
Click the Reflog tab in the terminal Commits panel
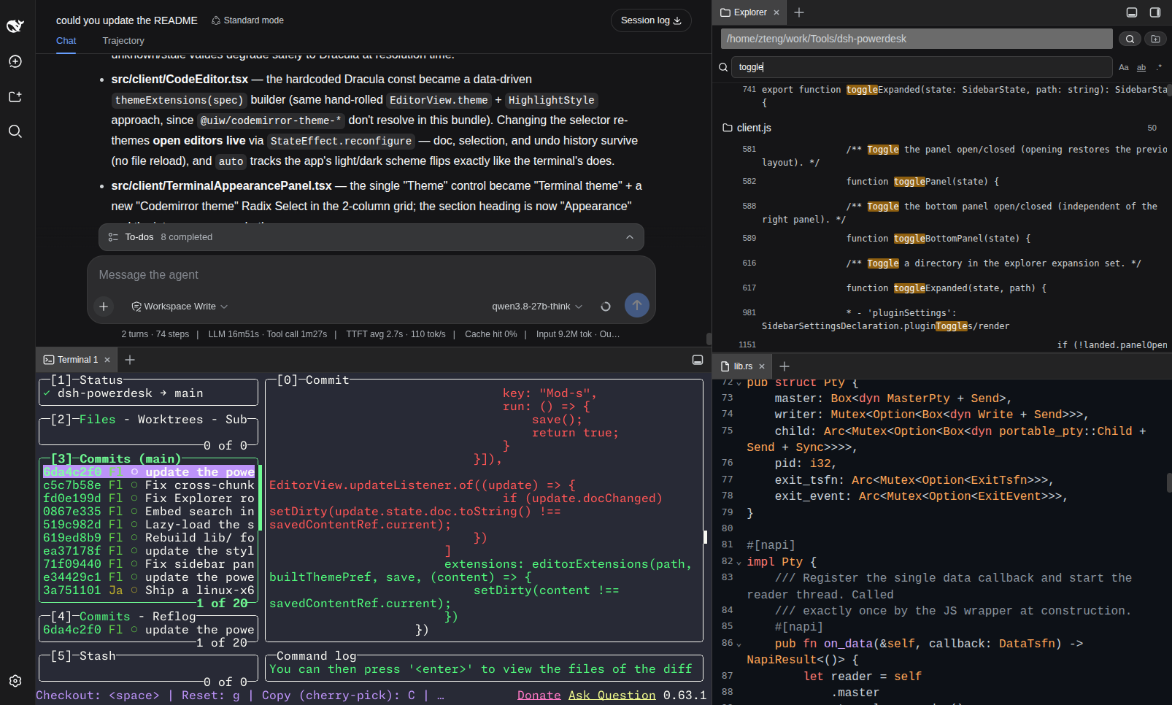[174, 617]
